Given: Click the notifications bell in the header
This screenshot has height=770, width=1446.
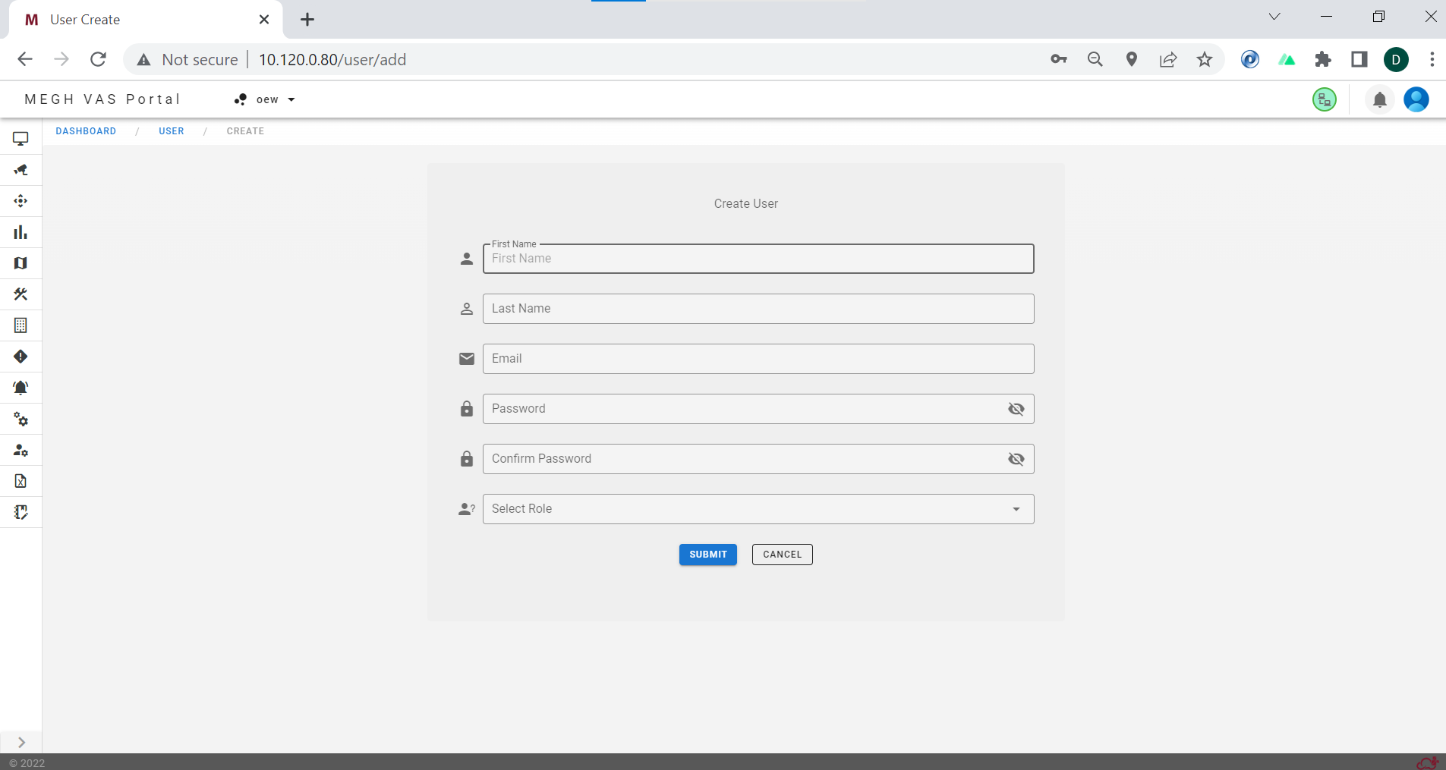Looking at the screenshot, I should tap(1379, 99).
